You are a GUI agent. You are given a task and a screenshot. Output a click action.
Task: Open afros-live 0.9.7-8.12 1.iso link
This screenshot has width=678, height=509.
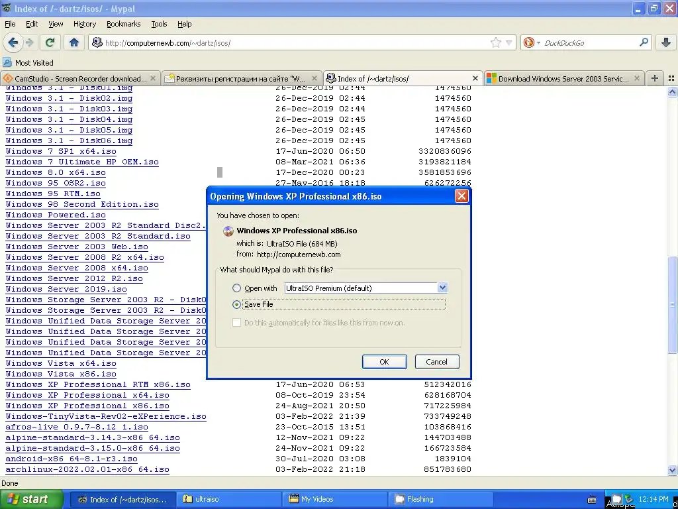[77, 427]
